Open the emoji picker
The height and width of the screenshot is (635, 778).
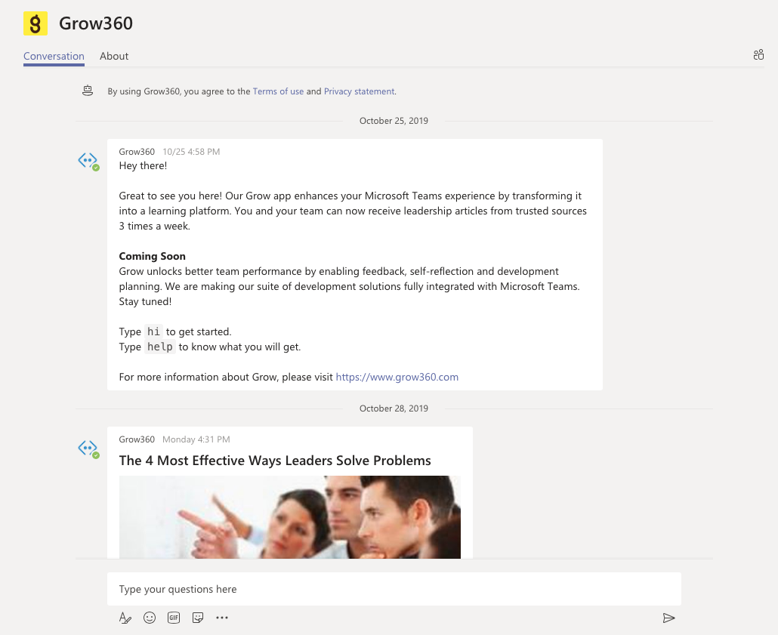(x=150, y=618)
